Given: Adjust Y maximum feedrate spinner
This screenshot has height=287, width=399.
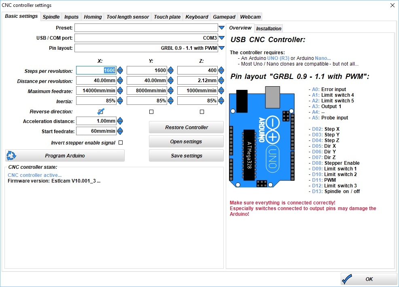Looking at the screenshot, I should tap(171, 91).
